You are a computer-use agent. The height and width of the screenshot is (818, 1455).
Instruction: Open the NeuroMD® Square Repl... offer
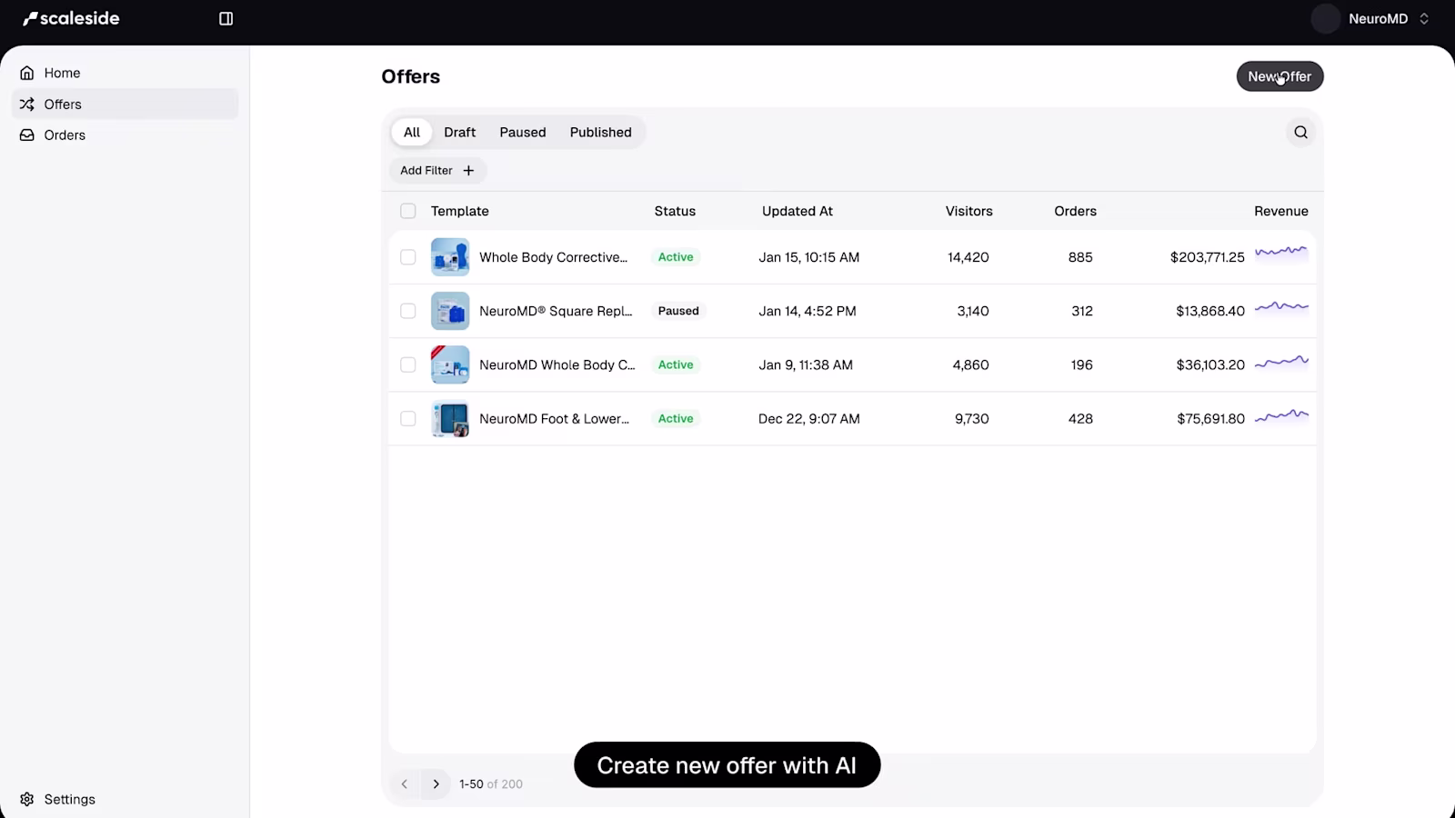(556, 311)
